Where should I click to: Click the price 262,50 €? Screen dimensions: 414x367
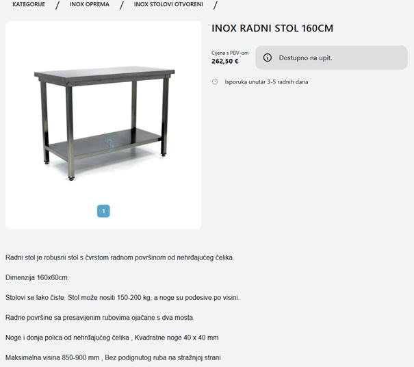[224, 62]
